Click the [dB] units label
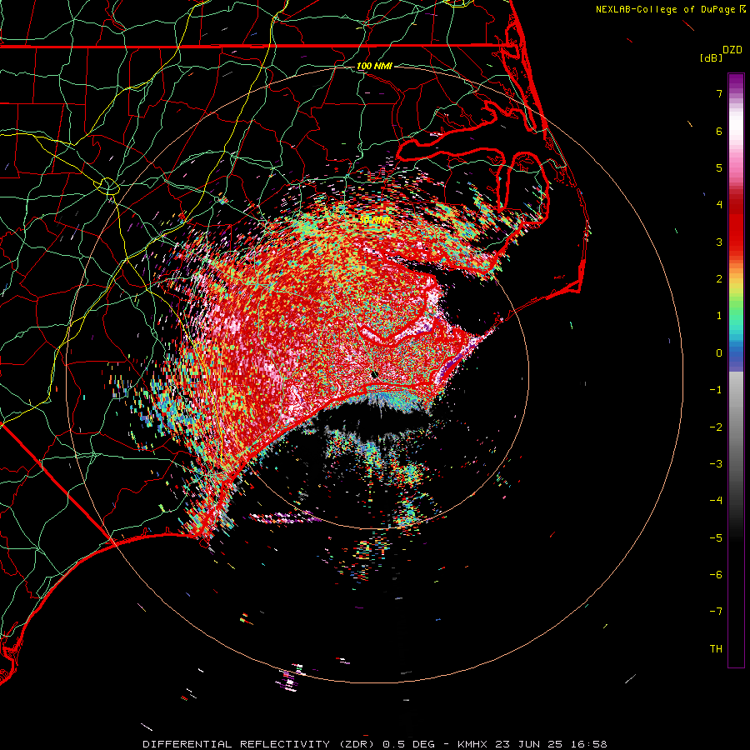The width and height of the screenshot is (750, 750). pyautogui.click(x=712, y=57)
